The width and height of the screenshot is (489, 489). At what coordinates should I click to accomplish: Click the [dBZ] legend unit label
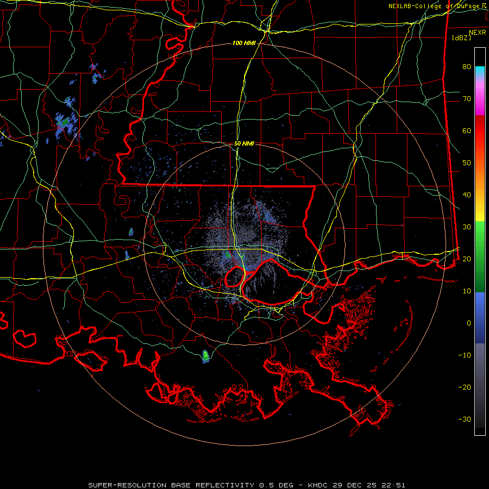(461, 38)
